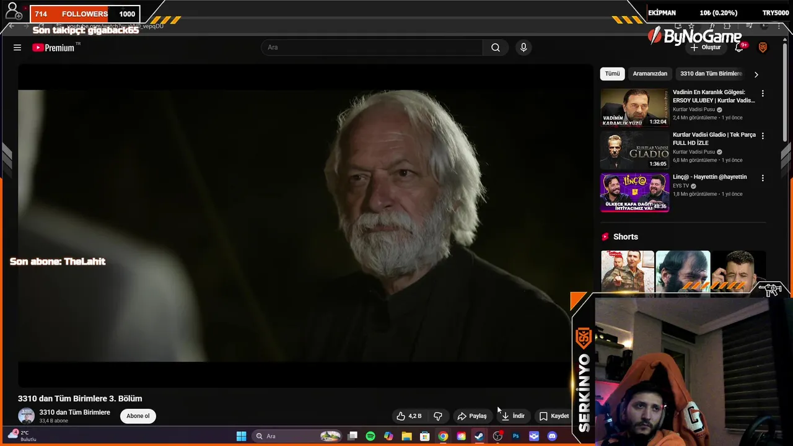The width and height of the screenshot is (793, 446).
Task: Open Copilot from the taskbar
Action: click(388, 436)
